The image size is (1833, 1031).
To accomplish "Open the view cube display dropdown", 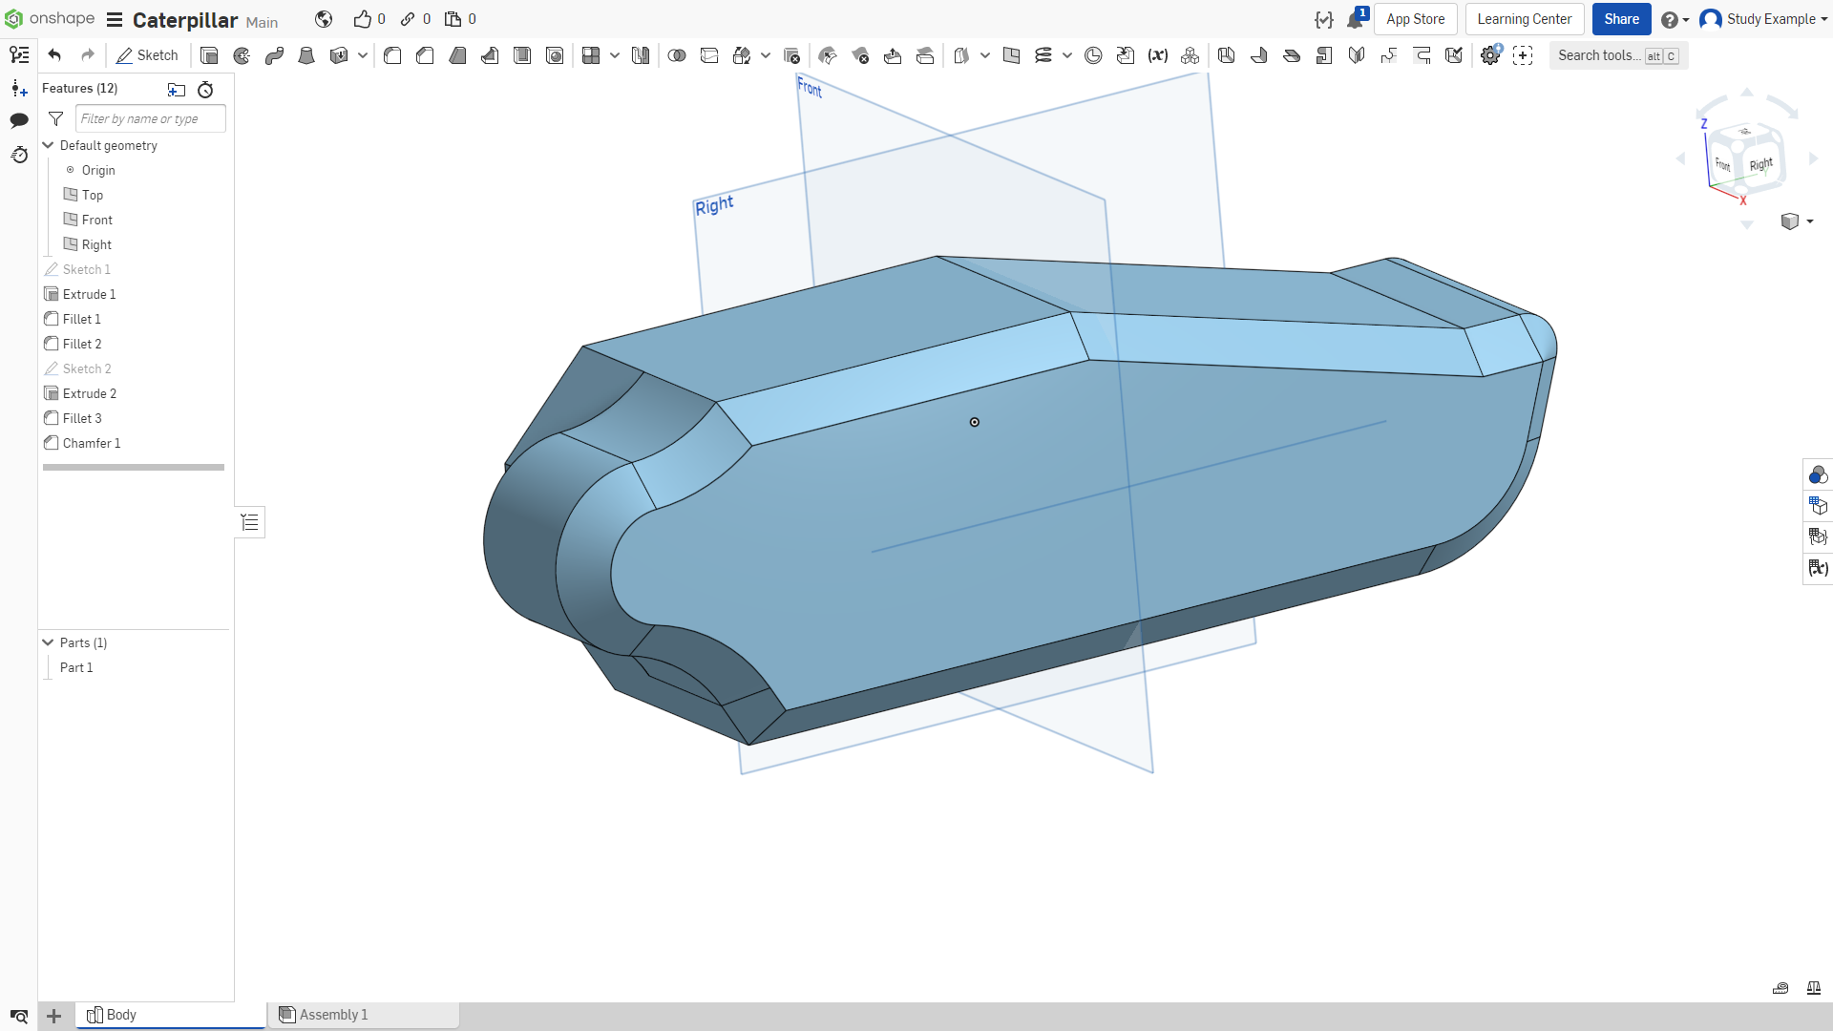I will tap(1797, 221).
